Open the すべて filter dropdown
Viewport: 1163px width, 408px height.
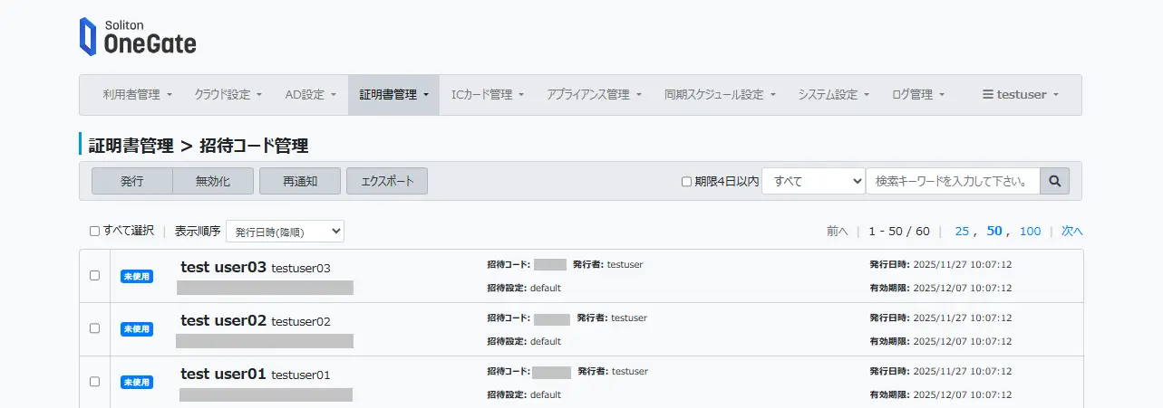[x=813, y=181]
